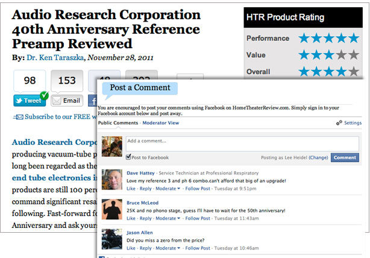
Task: Switch to the Public Comments tab
Action: click(118, 123)
